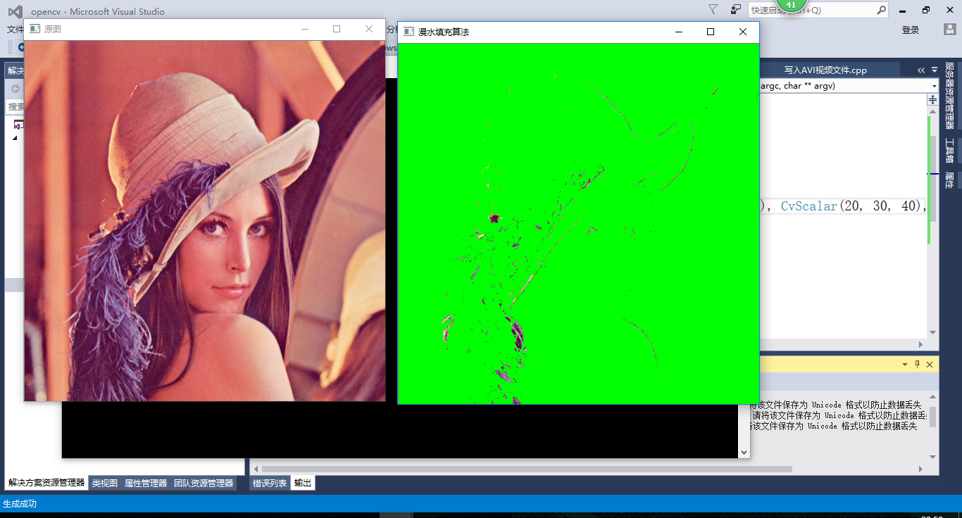
Task: Open the 服务器资源管理器 side tab
Action: (x=949, y=95)
